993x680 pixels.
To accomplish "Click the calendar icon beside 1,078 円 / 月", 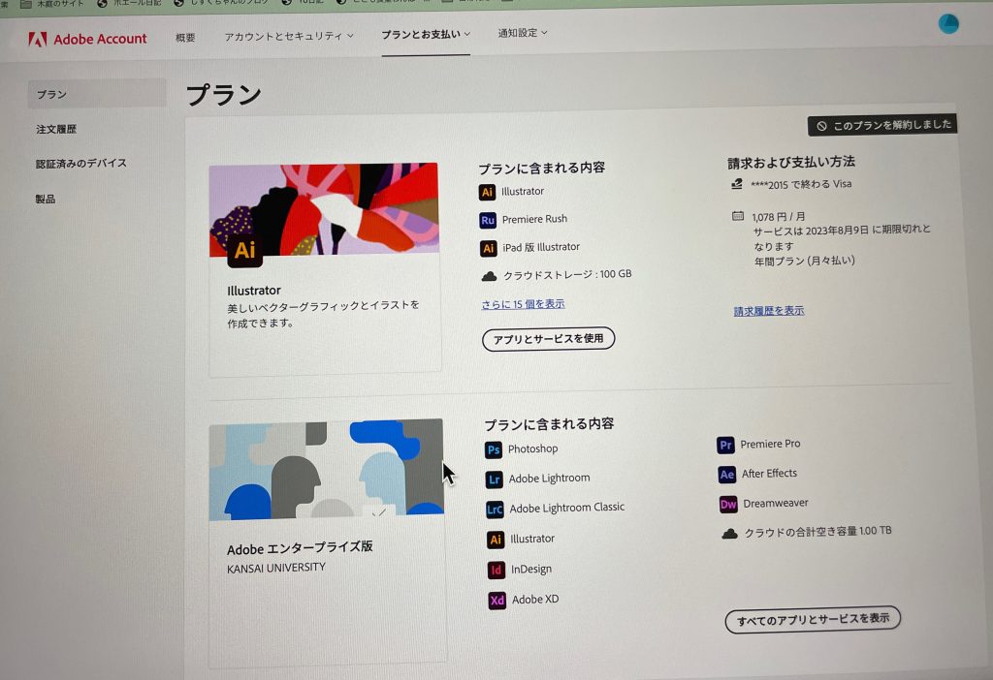I will point(738,216).
